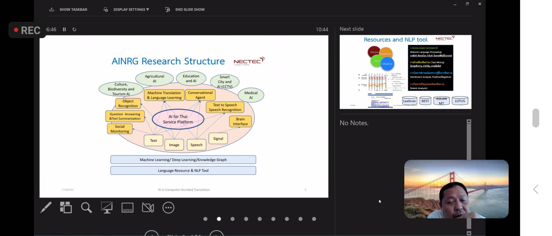
Task: Click the presenter webcam video thumbnail
Action: [x=456, y=189]
